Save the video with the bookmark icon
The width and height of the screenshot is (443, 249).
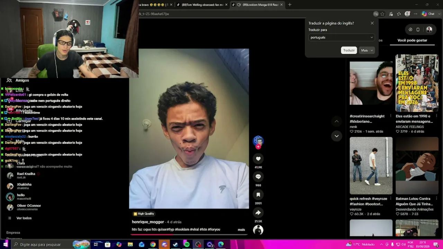[258, 195]
